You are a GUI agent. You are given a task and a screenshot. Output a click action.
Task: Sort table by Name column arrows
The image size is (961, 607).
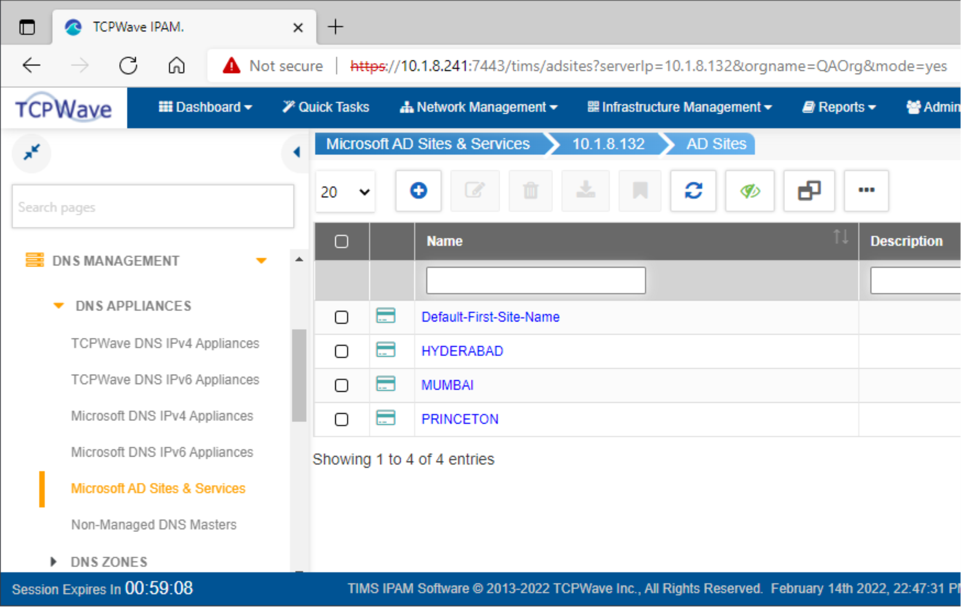[x=841, y=237]
